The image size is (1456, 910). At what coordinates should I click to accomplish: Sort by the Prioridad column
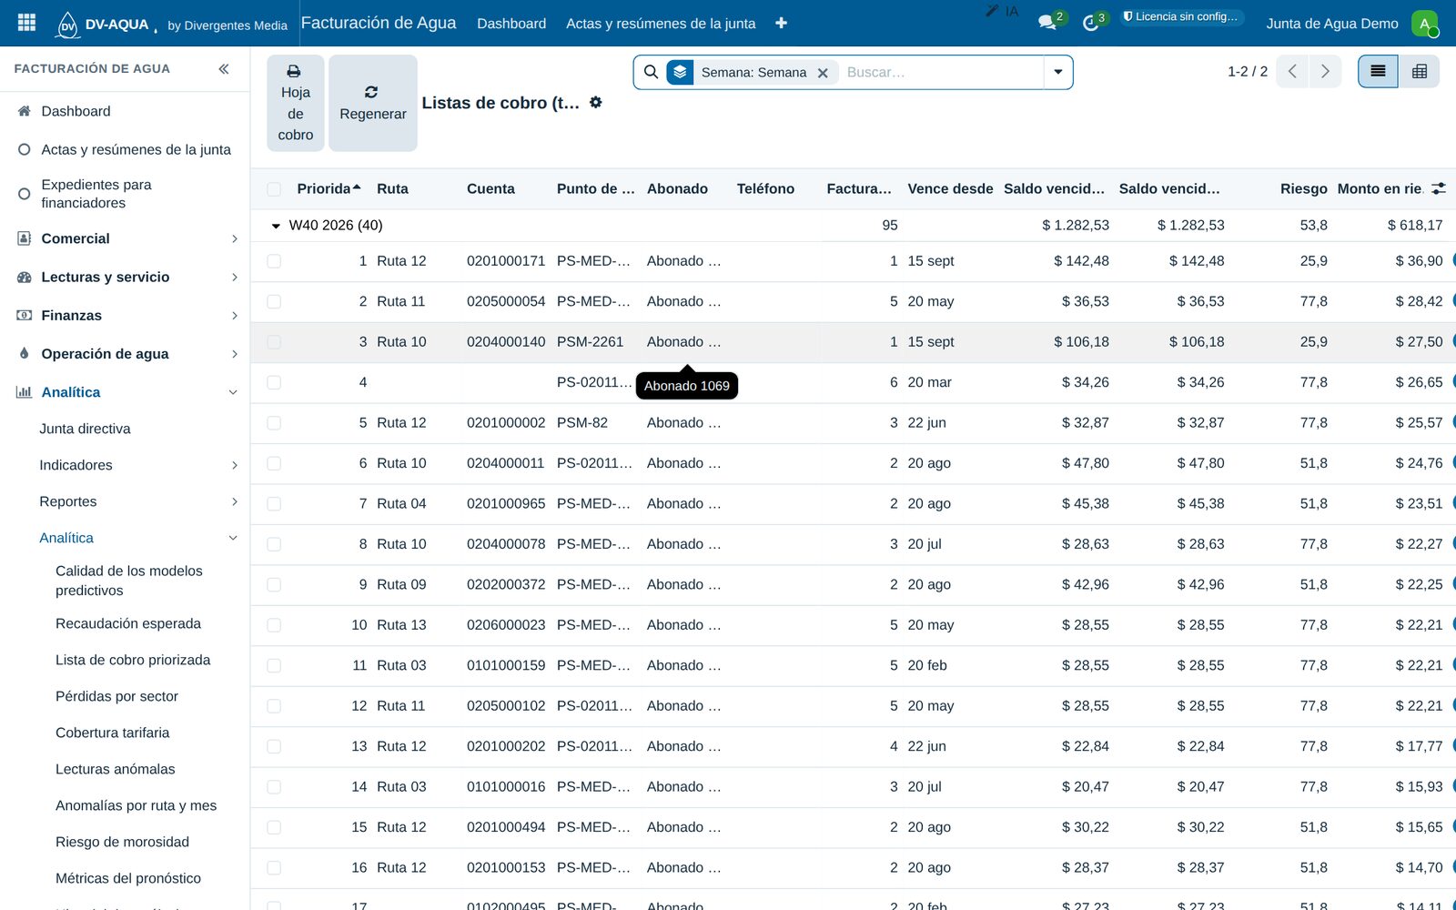tap(329, 188)
